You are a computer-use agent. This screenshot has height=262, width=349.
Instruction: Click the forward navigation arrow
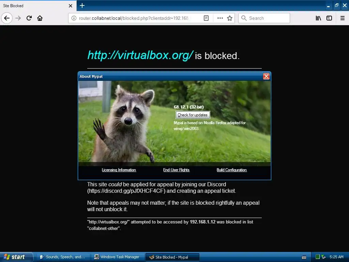pyautogui.click(x=18, y=18)
